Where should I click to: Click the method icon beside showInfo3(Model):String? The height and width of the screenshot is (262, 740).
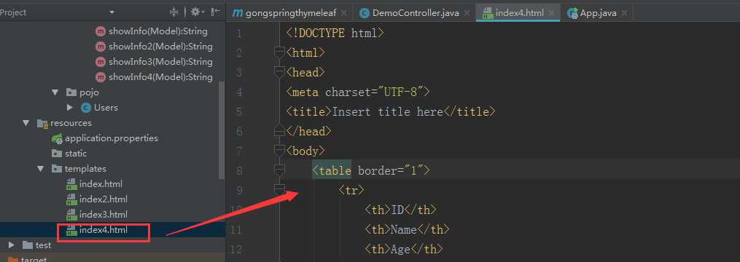coord(100,62)
